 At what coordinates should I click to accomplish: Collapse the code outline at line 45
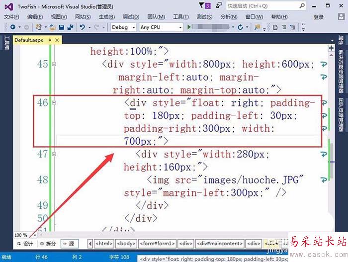[x=54, y=64]
